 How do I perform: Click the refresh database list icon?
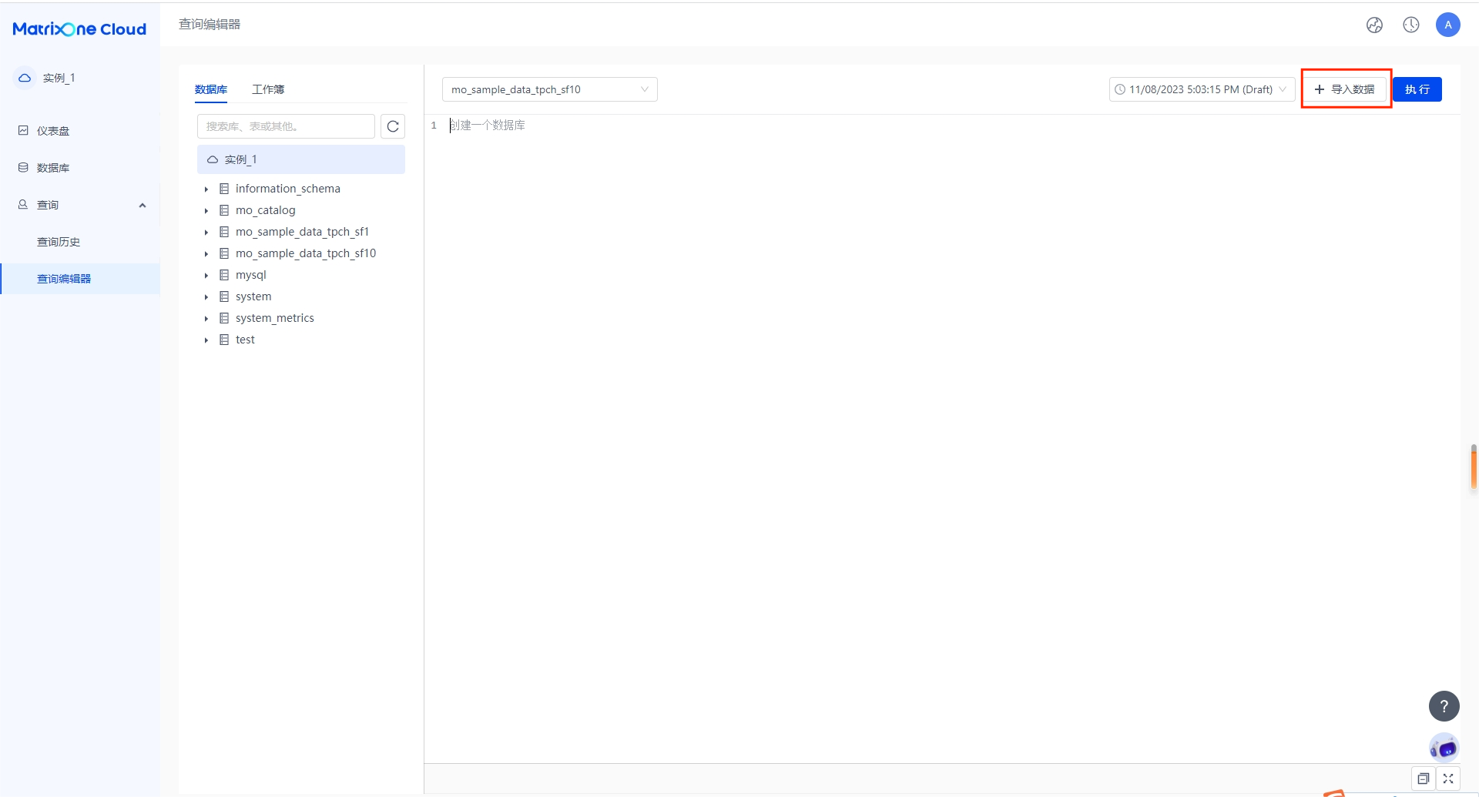pyautogui.click(x=393, y=126)
